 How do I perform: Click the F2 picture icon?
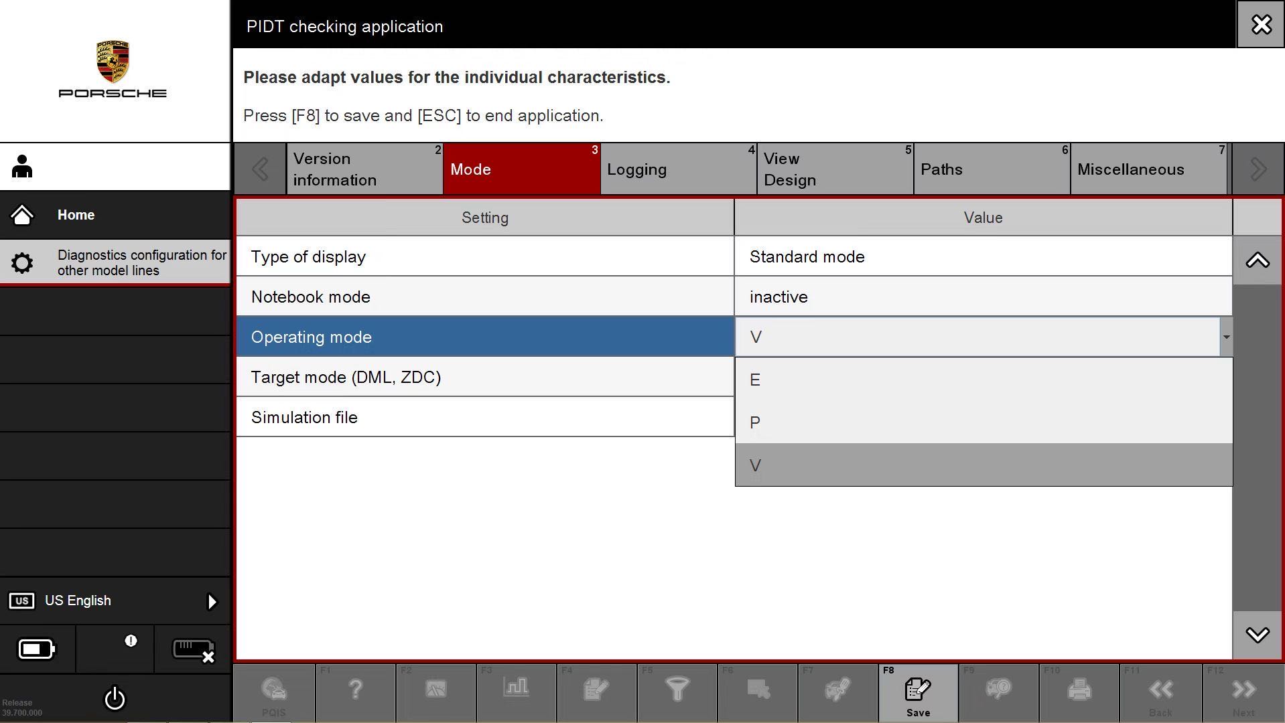[x=435, y=689]
